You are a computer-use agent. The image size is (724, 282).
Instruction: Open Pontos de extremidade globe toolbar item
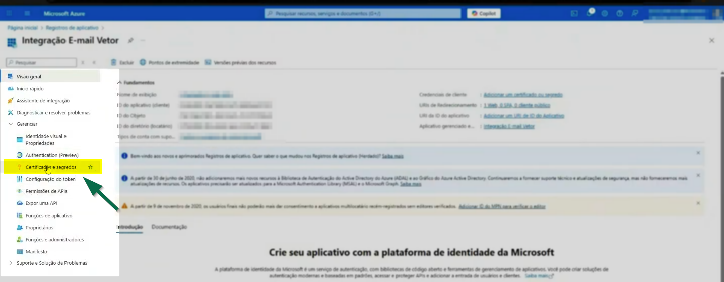click(169, 62)
